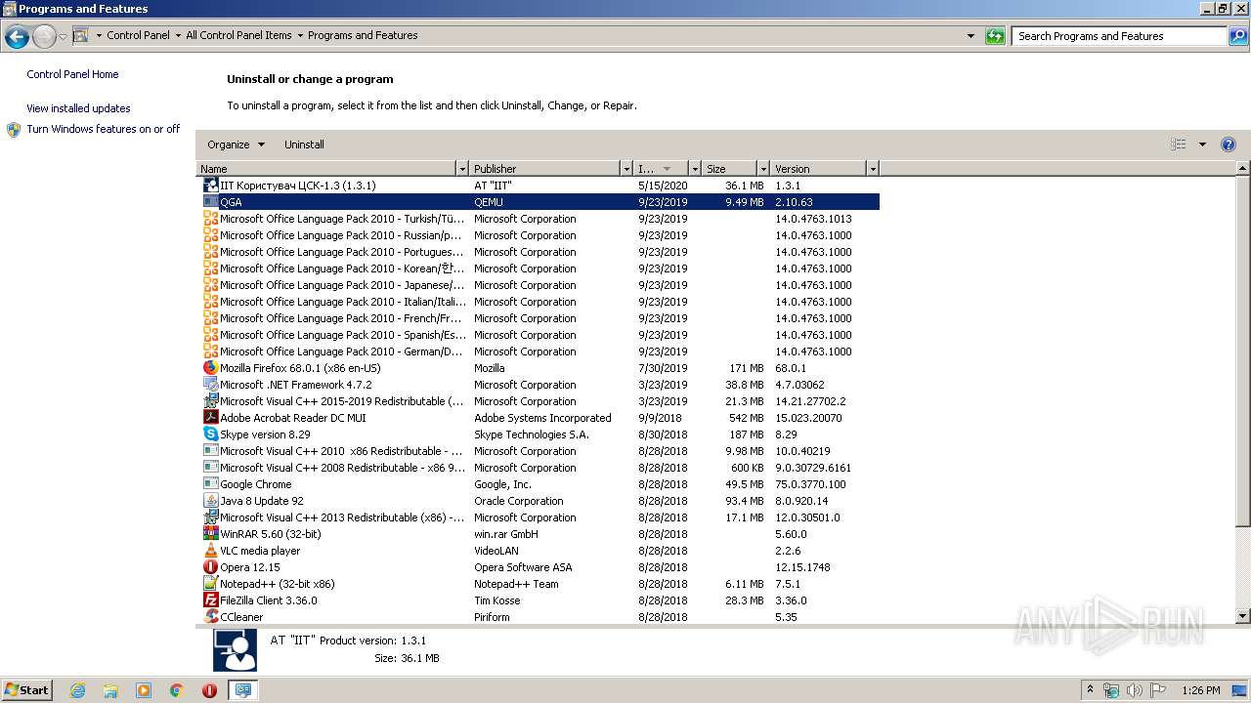This screenshot has height=703, width=1251.
Task: Open the Name column filter dropdown
Action: coord(462,169)
